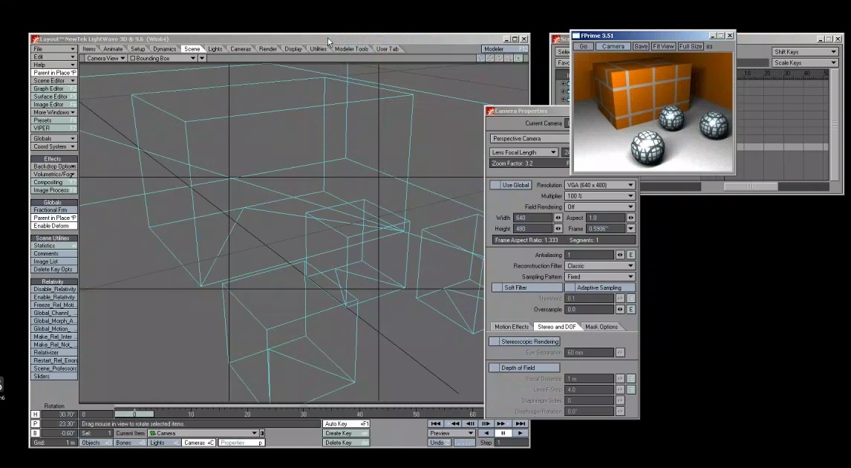Screen dimensions: 851x468
Task: Open the File menu
Action: [53, 49]
